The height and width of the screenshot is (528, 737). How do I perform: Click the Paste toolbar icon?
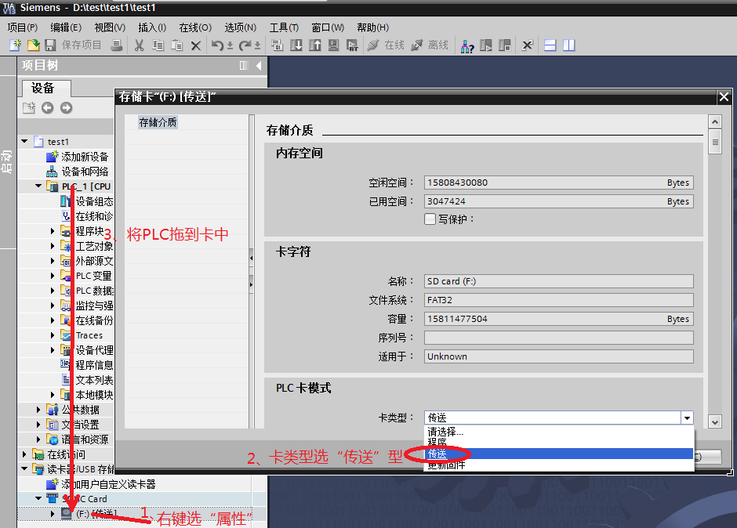tap(176, 45)
